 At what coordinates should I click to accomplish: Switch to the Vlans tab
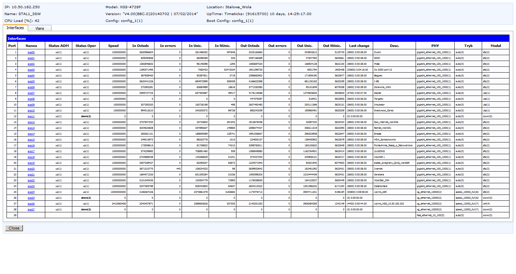pos(40,28)
